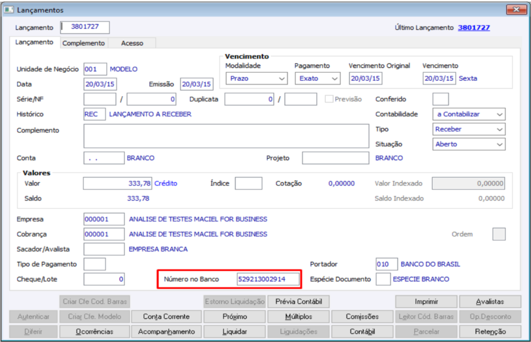
Task: Click inside the Complemento text area
Action: click(226, 136)
